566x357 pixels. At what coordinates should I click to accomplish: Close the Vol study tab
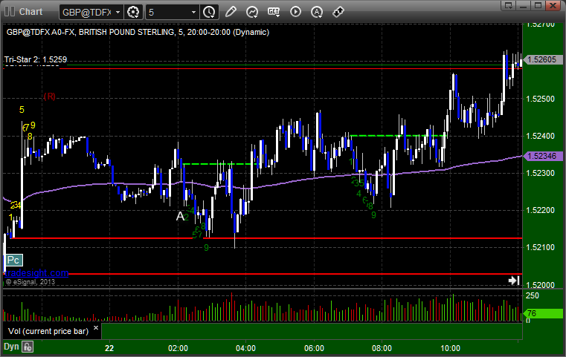click(x=96, y=328)
